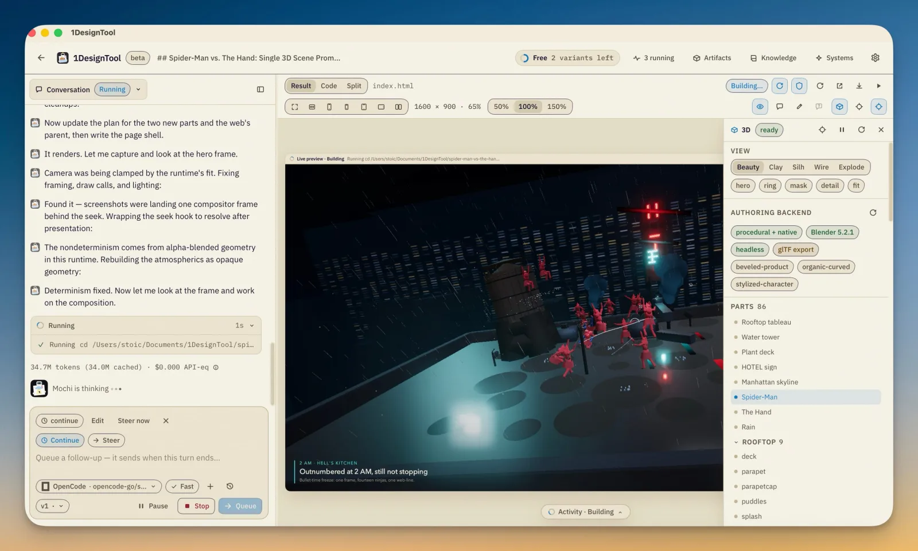918x551 pixels.
Task: Stop the running turn
Action: [196, 506]
